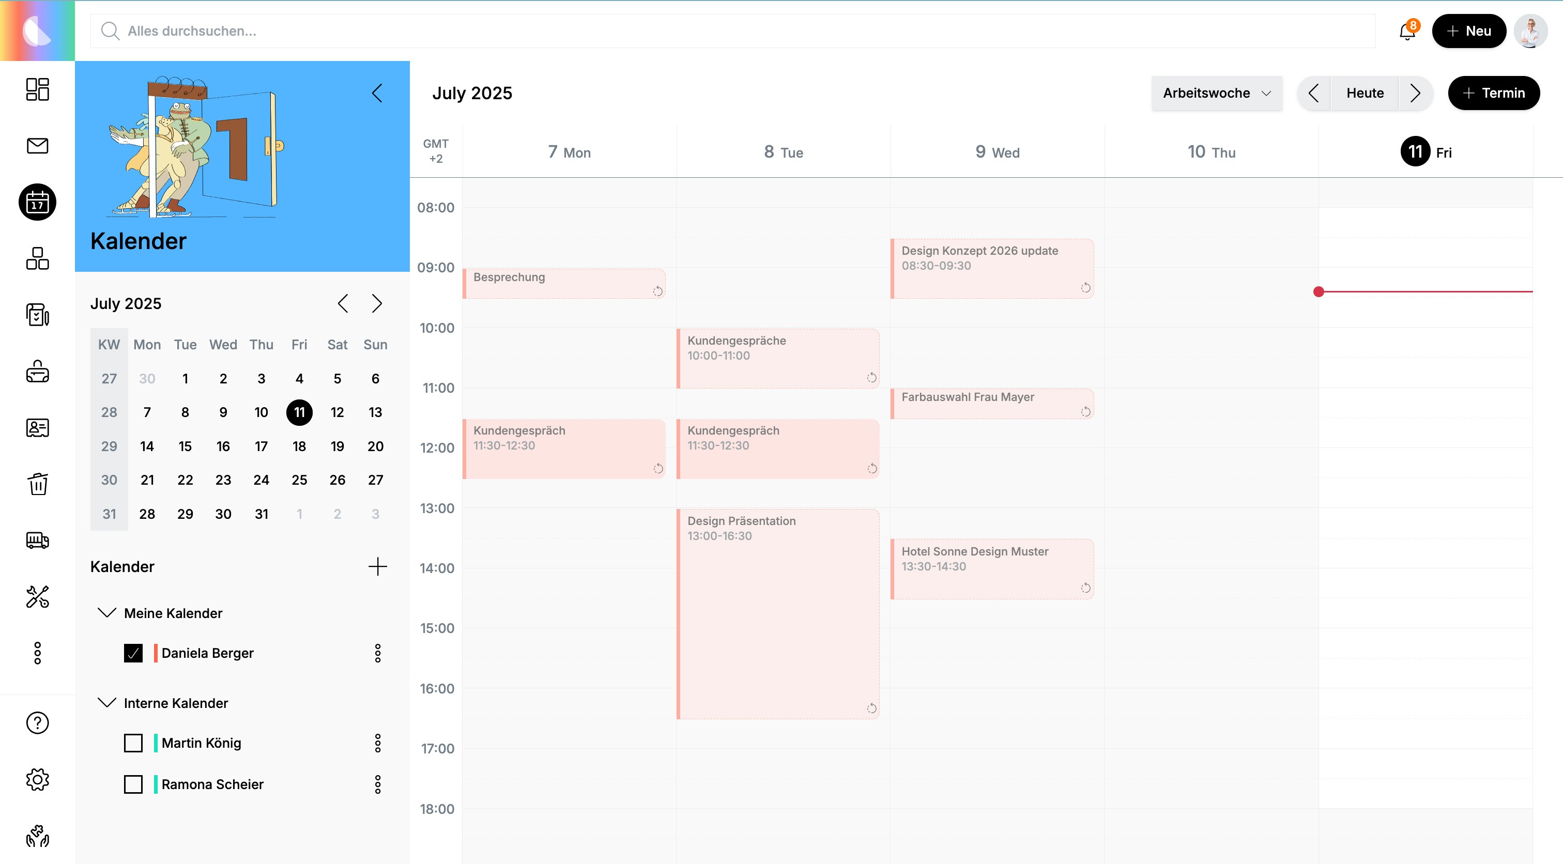Image resolution: width=1563 pixels, height=864 pixels.
Task: Collapse the Interne Kalender group
Action: tap(107, 703)
